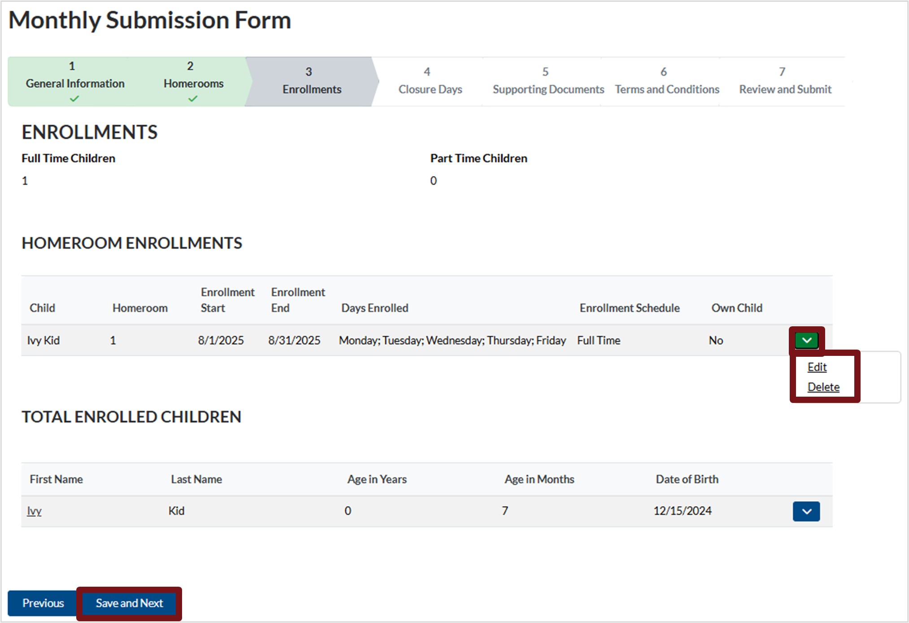Image resolution: width=909 pixels, height=623 pixels.
Task: Sort by the Enrollment Schedule column header
Action: tap(630, 308)
